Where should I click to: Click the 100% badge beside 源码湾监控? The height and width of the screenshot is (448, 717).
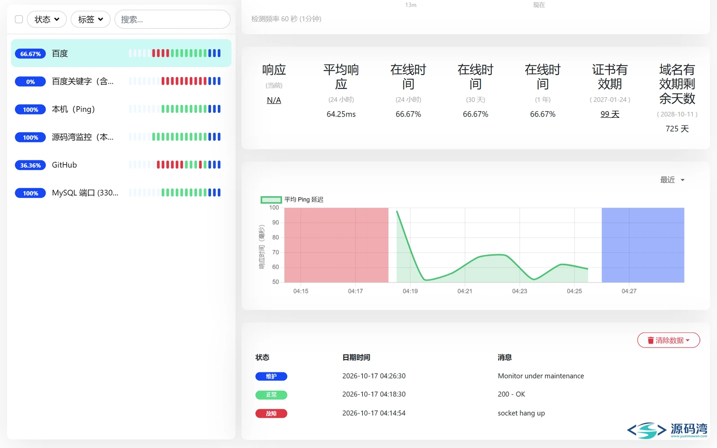[30, 138]
